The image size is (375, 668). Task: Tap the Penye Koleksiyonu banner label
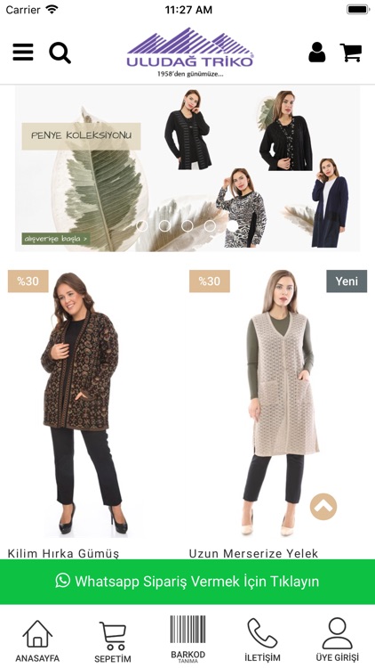tap(81, 136)
